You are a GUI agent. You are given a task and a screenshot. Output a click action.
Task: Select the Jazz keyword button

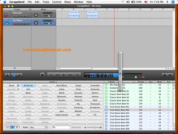pyautogui.click(x=62, y=111)
